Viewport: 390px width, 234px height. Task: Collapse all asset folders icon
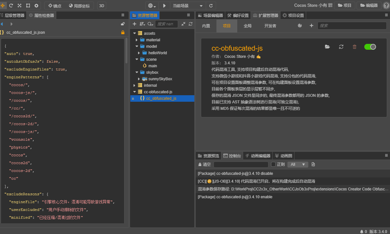click(183, 24)
